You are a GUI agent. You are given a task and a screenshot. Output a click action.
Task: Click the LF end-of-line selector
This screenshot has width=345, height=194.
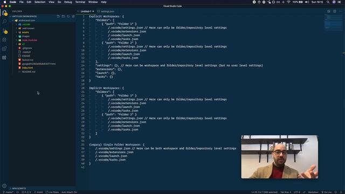pos(304,192)
